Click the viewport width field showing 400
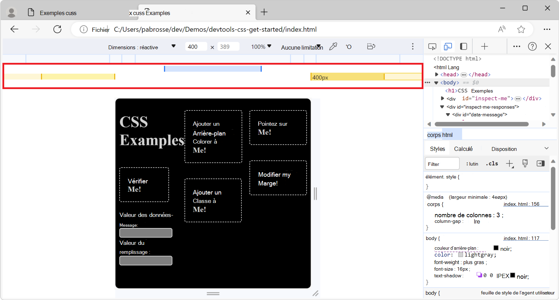Viewport: 559px width, 300px height. 196,47
